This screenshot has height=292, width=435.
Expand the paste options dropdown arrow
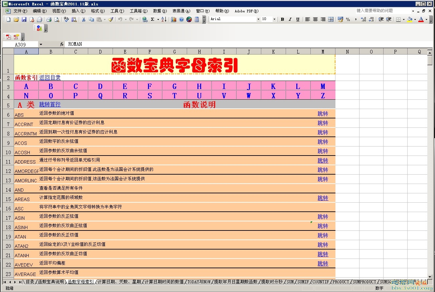(x=105, y=19)
